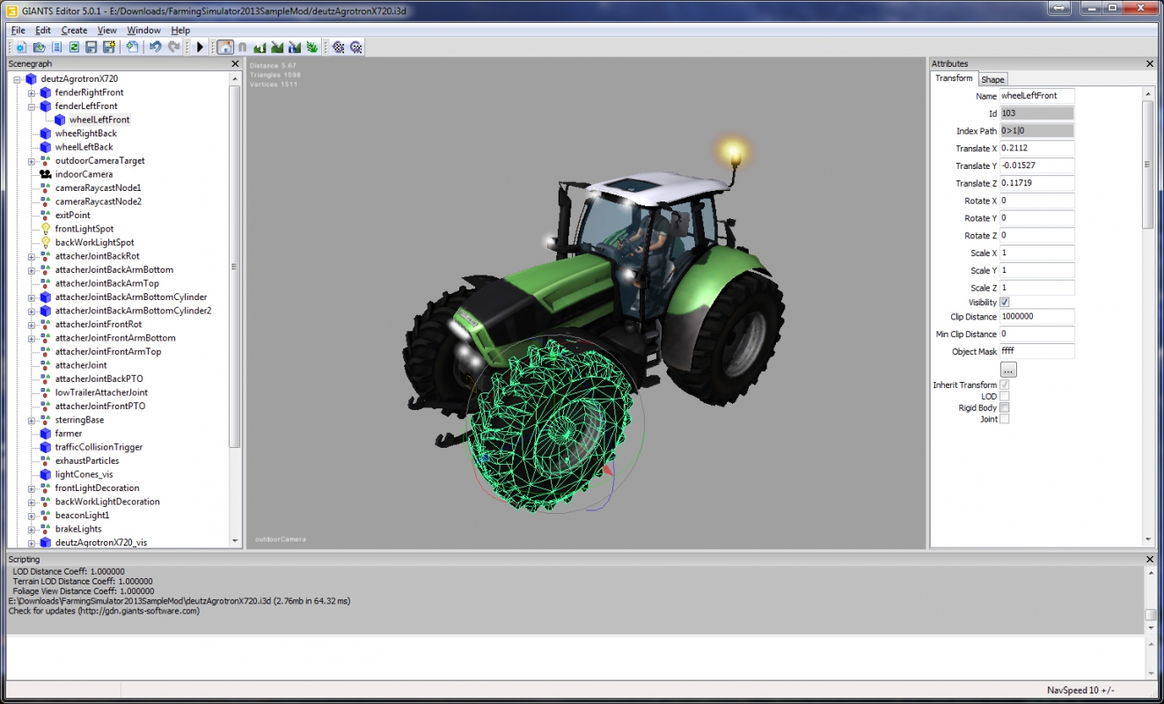Click the Redo arrow toolbar icon
The height and width of the screenshot is (704, 1164).
tap(174, 47)
